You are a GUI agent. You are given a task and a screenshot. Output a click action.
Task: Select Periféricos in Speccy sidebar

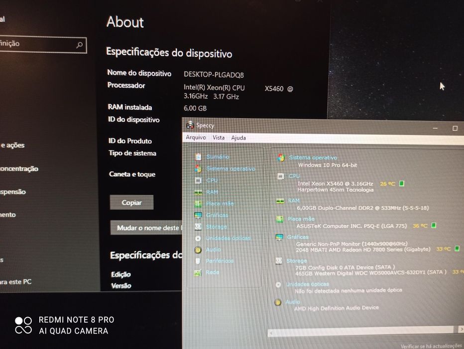pyautogui.click(x=220, y=261)
